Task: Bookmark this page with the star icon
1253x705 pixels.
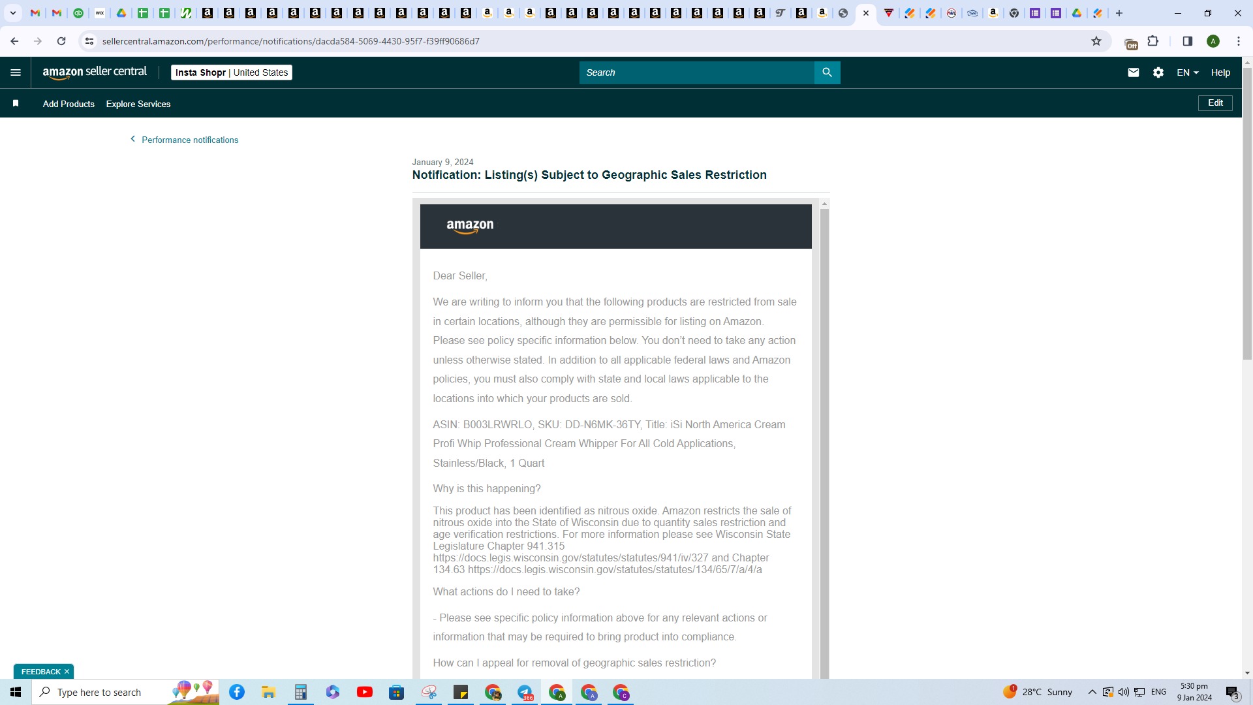Action: point(1096,41)
